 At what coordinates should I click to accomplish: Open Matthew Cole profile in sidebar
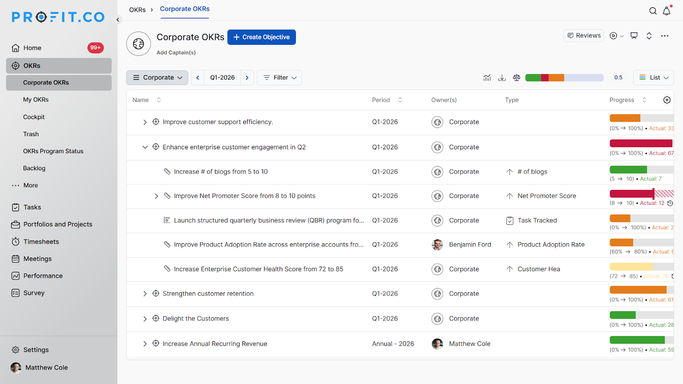pos(39,368)
